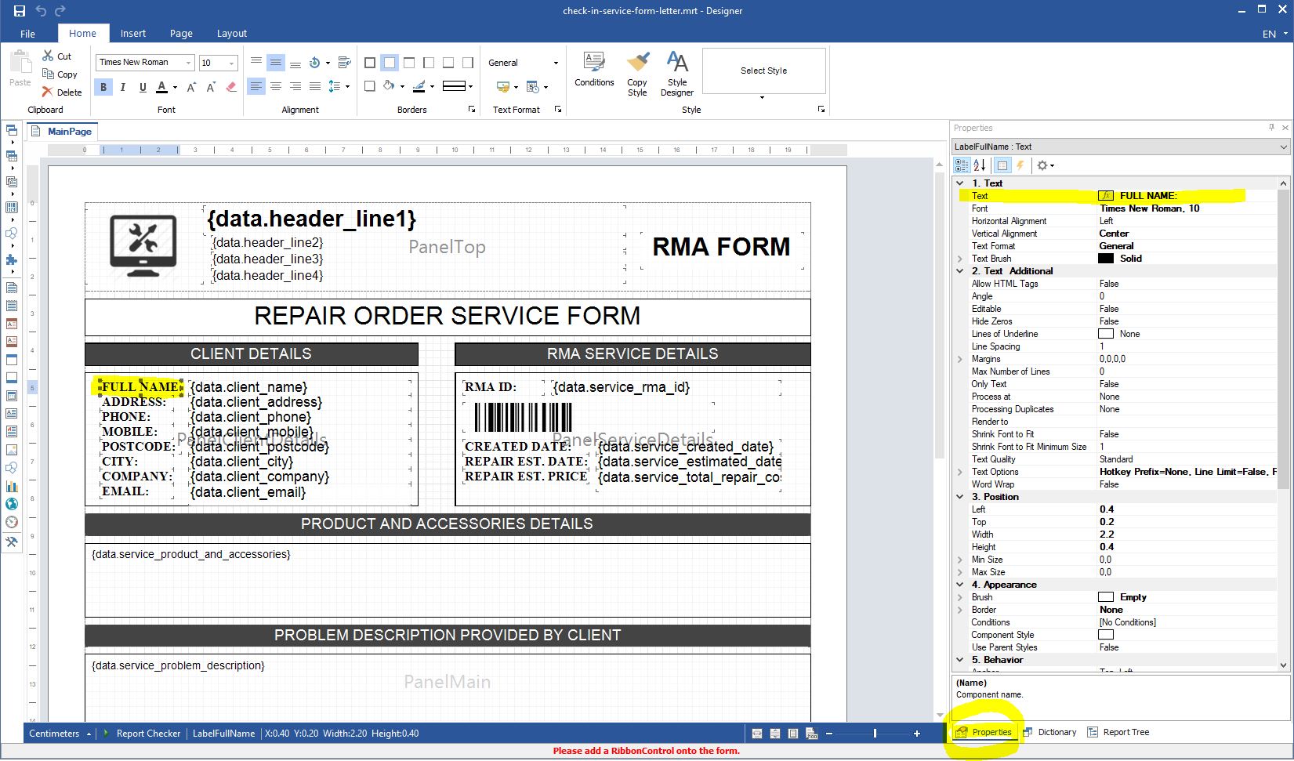This screenshot has height=761, width=1294.
Task: Select the Map globe component in the toolbox
Action: (12, 504)
